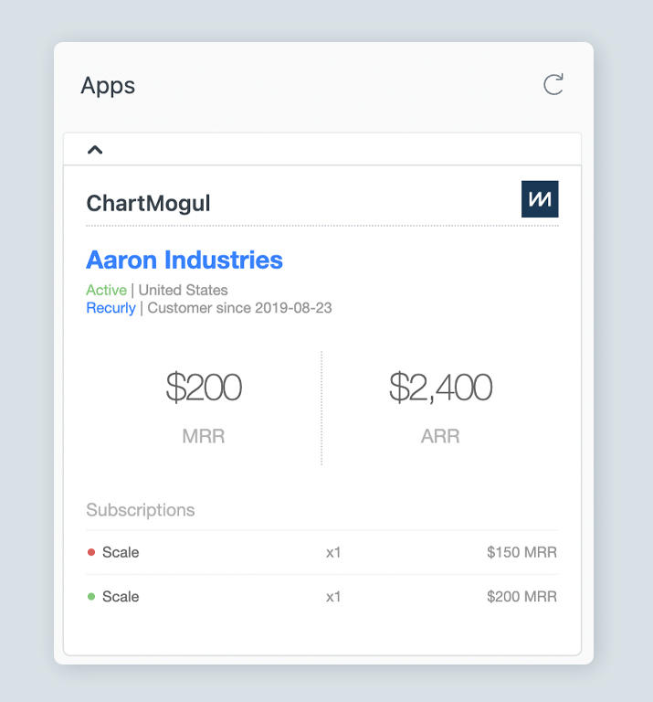Click the Subscriptions section heading
Viewport: 653px width, 702px height.
point(141,510)
